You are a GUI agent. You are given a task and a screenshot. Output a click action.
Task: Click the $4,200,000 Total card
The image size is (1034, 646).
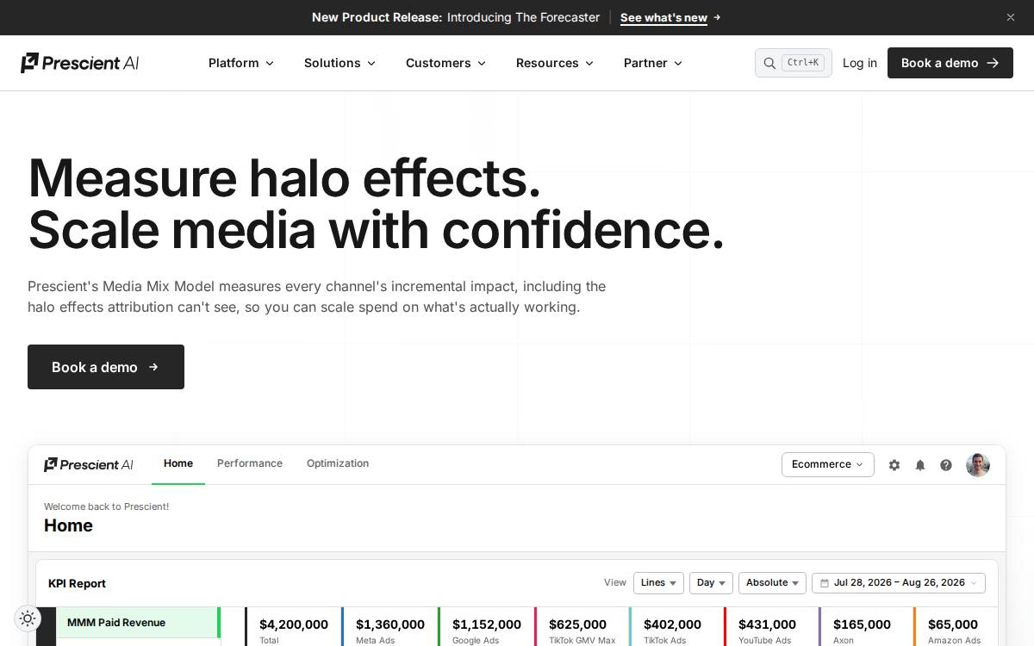point(293,629)
